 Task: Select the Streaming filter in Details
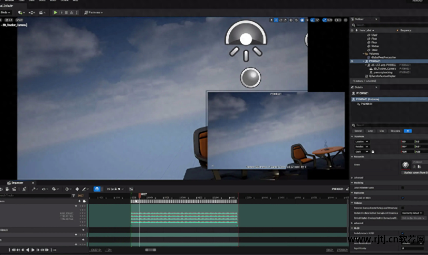click(395, 131)
